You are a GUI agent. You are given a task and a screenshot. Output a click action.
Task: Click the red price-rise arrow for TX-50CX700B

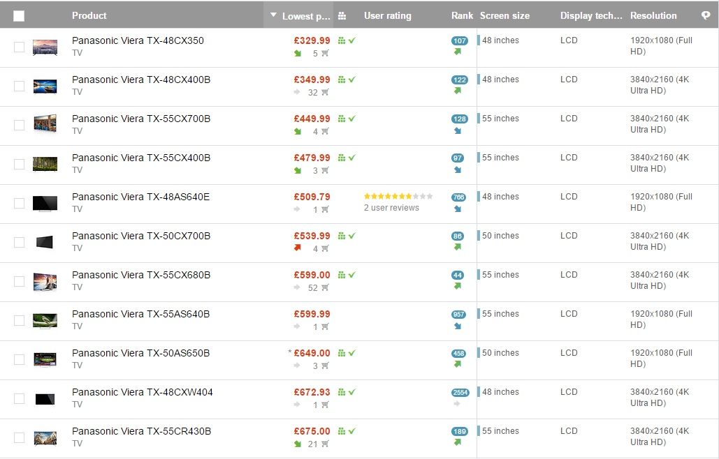click(298, 248)
